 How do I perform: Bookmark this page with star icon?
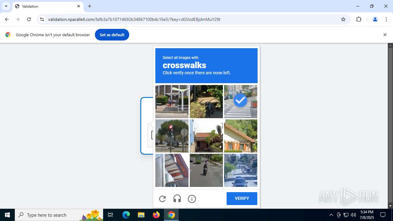343,19
